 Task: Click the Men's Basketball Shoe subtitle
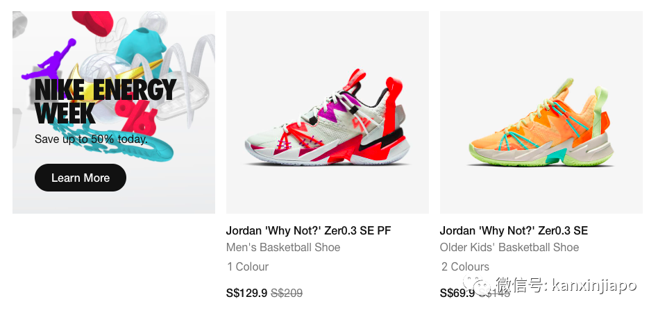point(283,248)
